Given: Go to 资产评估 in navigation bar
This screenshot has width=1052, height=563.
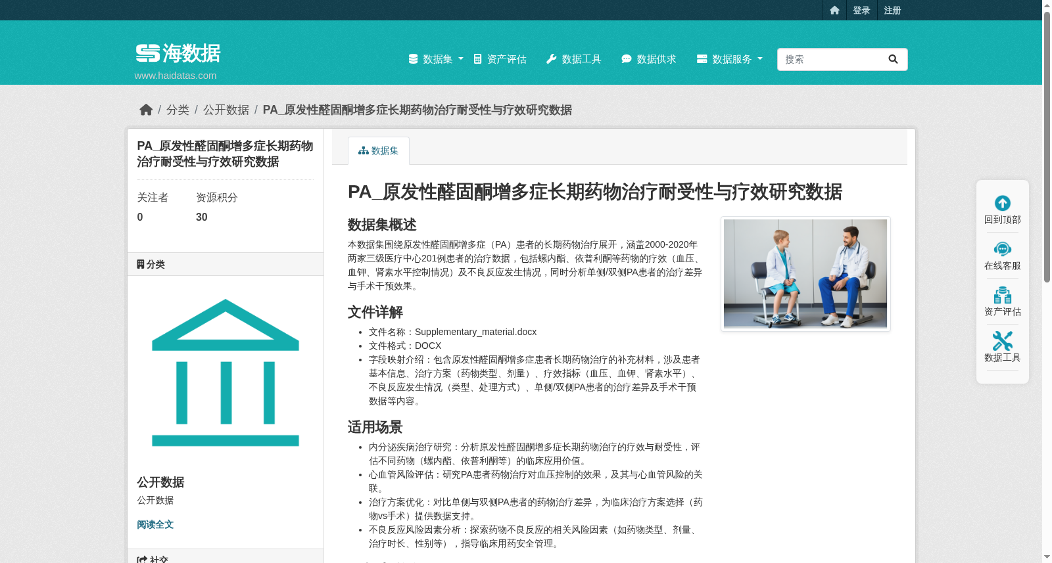Looking at the screenshot, I should pyautogui.click(x=500, y=59).
